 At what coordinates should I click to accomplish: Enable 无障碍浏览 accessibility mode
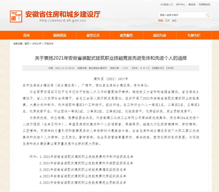(204, 5)
